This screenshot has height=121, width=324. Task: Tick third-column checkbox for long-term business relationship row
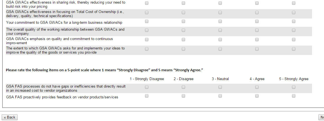point(220,21)
